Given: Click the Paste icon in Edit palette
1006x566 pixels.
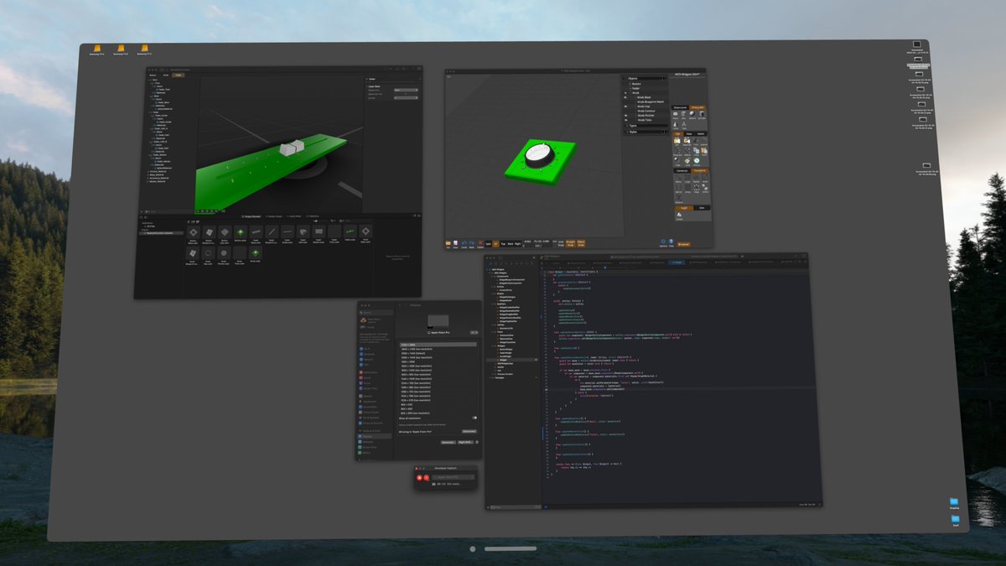Looking at the screenshot, I should click(705, 150).
